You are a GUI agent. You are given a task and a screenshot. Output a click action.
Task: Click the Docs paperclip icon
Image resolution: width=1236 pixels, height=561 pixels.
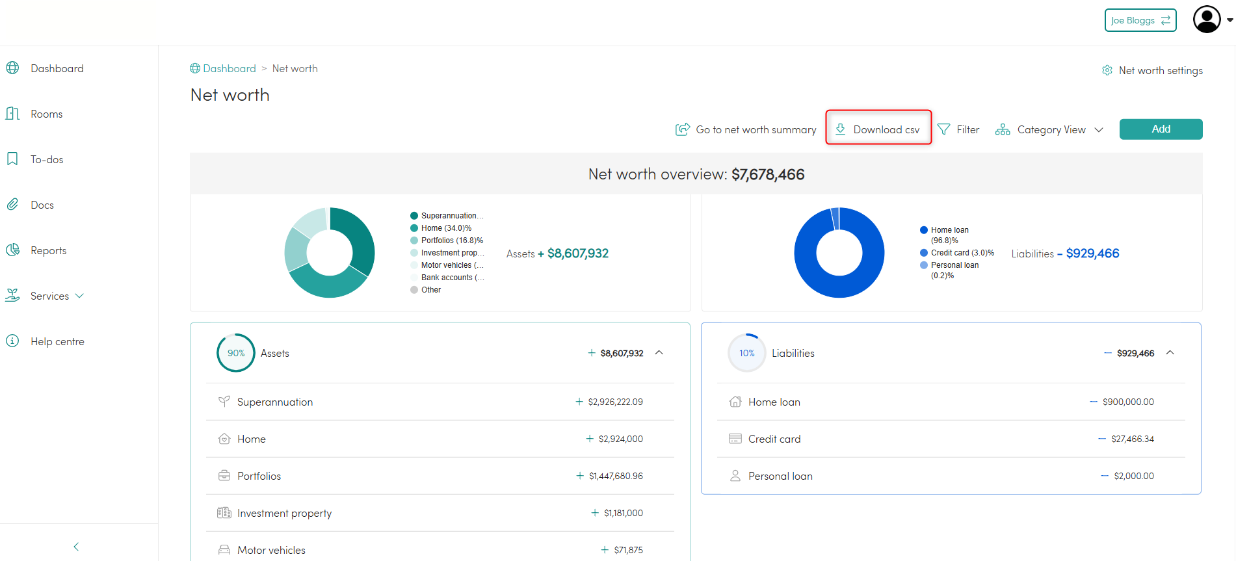12,204
